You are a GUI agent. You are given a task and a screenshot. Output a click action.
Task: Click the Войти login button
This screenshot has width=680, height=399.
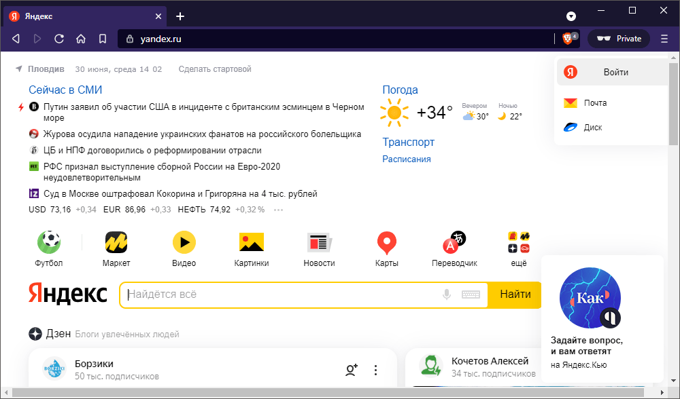[615, 72]
